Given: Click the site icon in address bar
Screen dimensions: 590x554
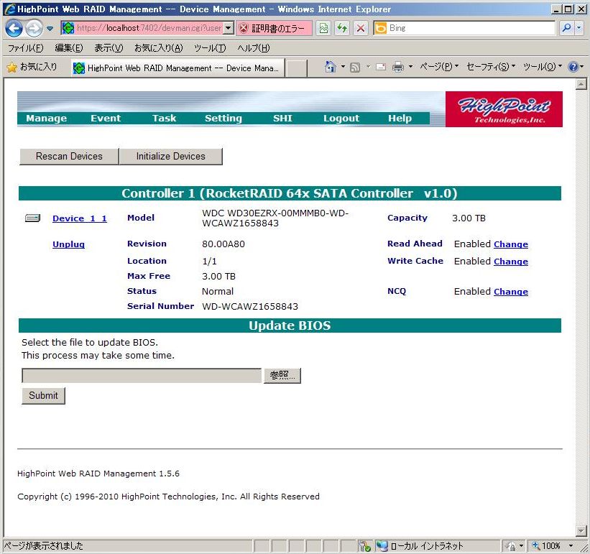Looking at the screenshot, I should click(x=68, y=28).
